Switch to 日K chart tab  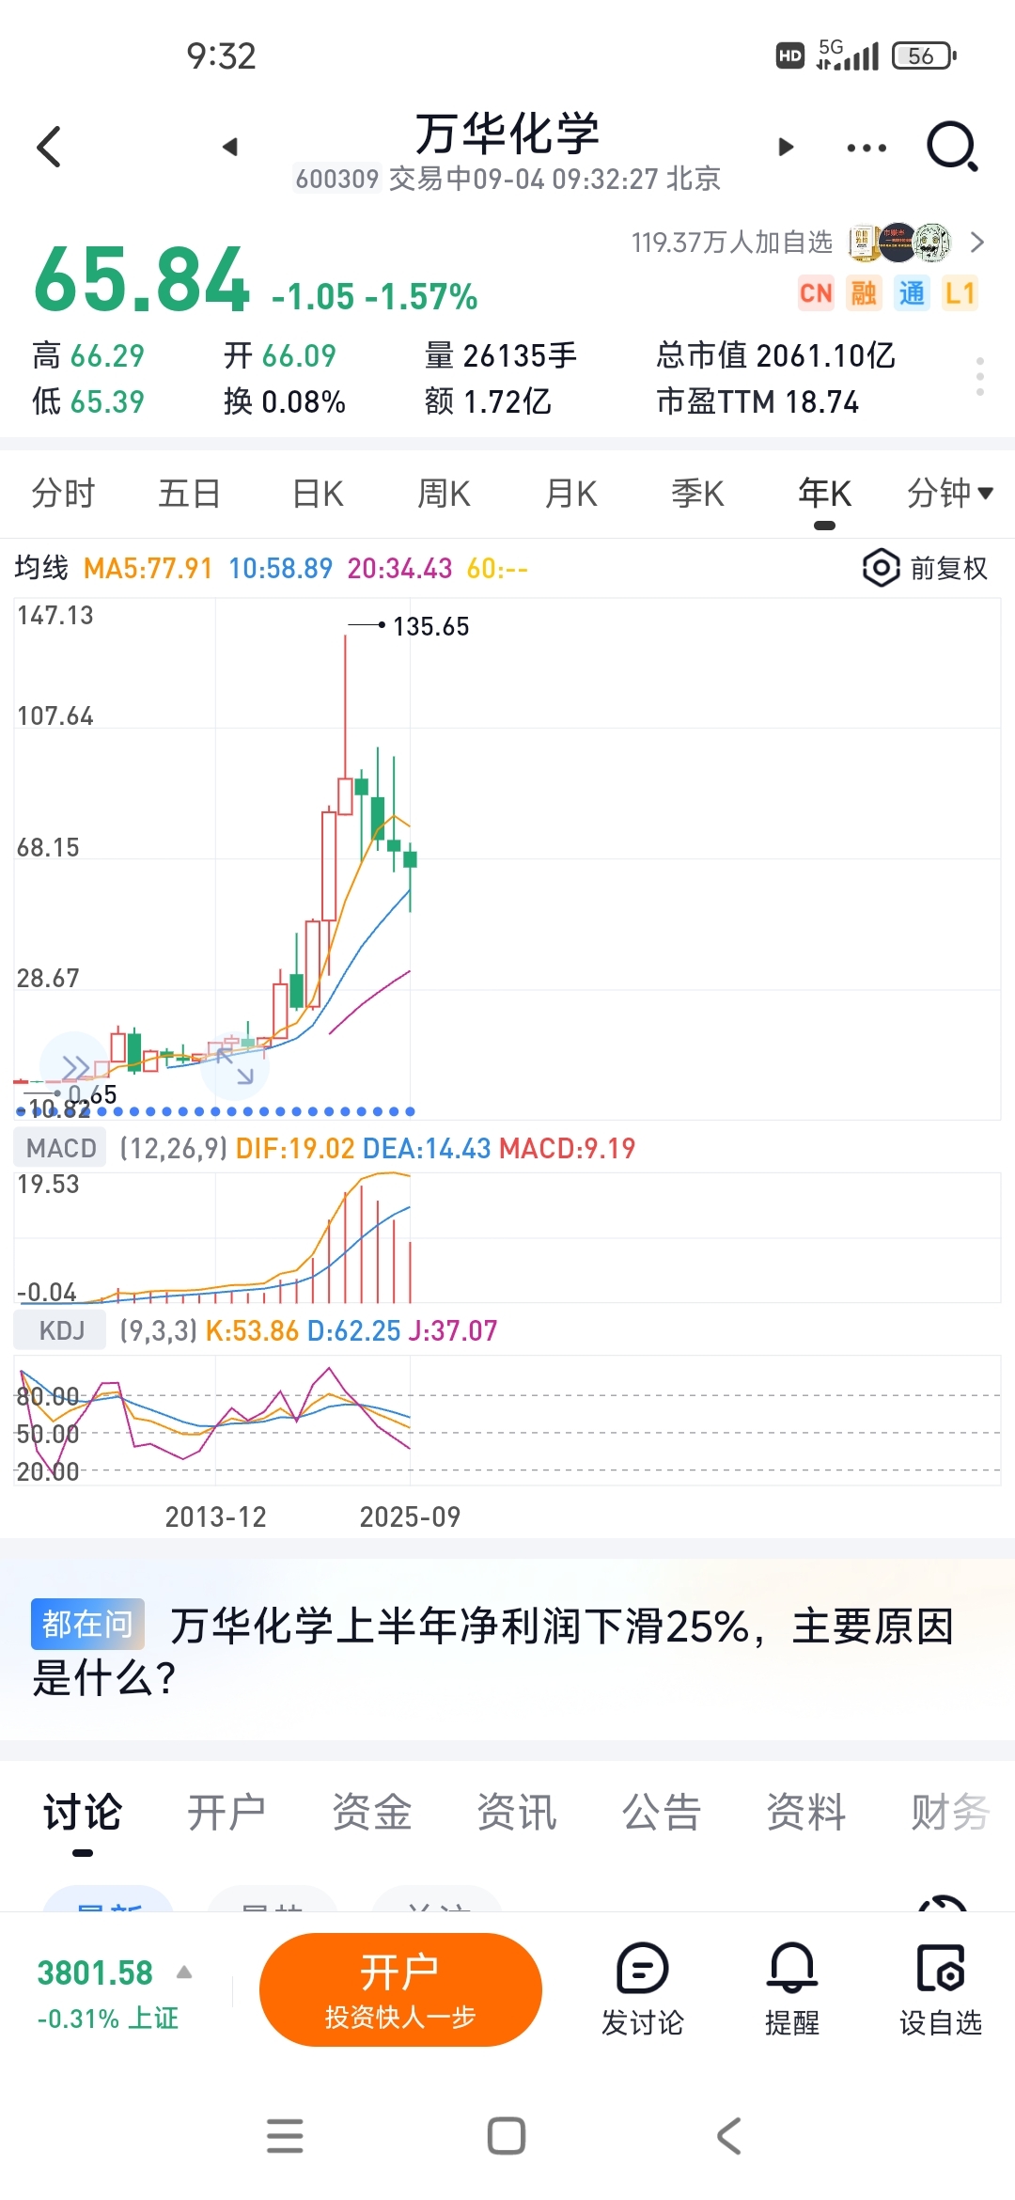click(x=318, y=493)
